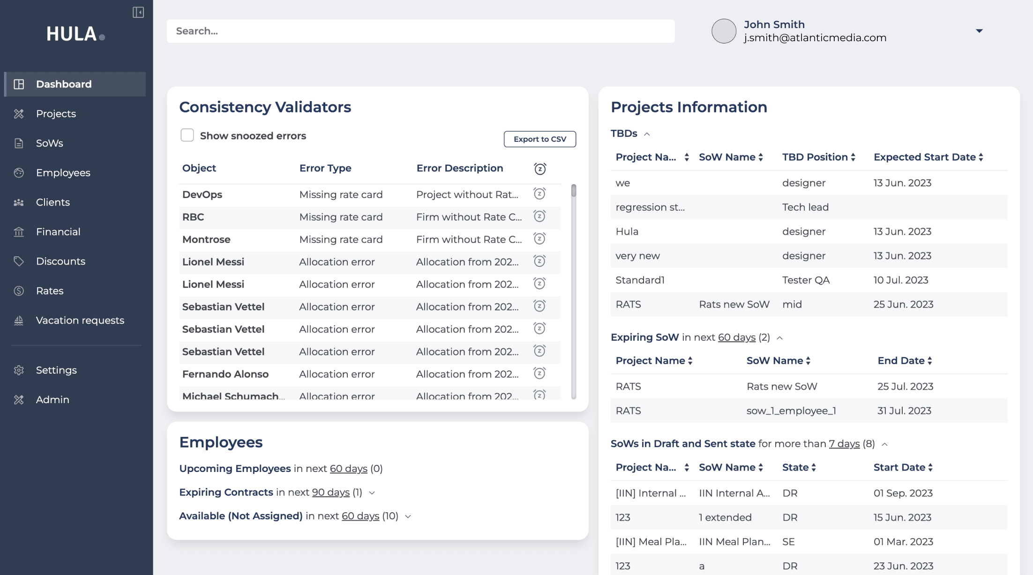Collapse the sidebar using the panel icon
The width and height of the screenshot is (1033, 575).
point(138,12)
